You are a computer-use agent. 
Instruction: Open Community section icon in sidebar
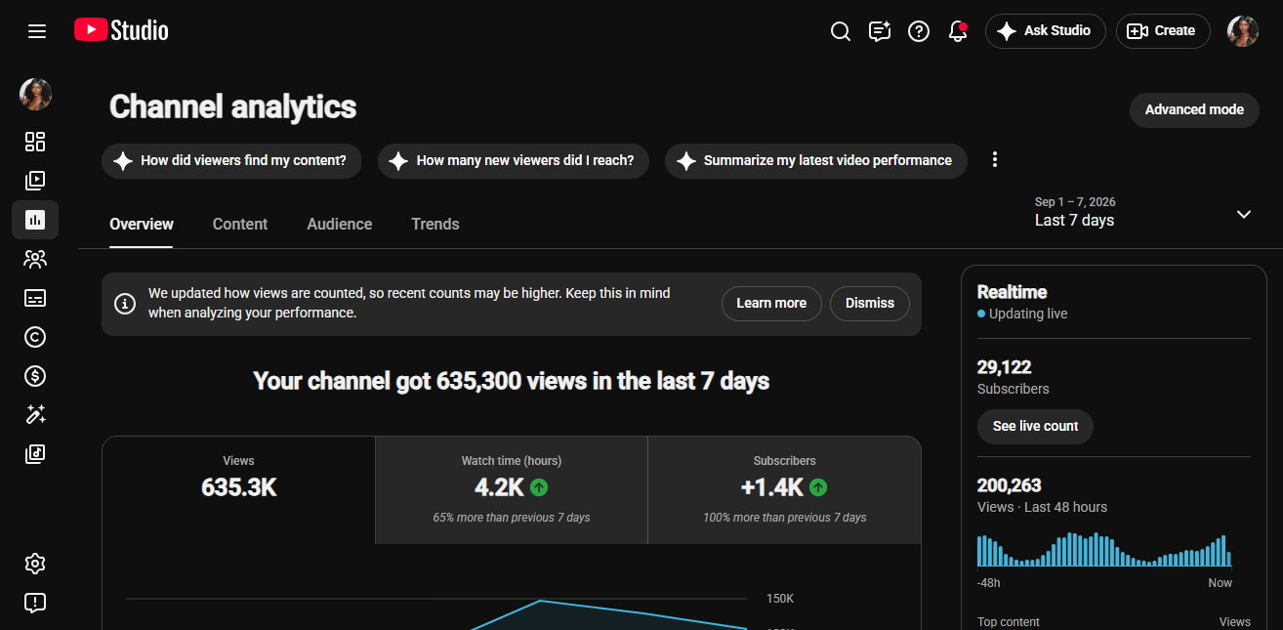(35, 259)
